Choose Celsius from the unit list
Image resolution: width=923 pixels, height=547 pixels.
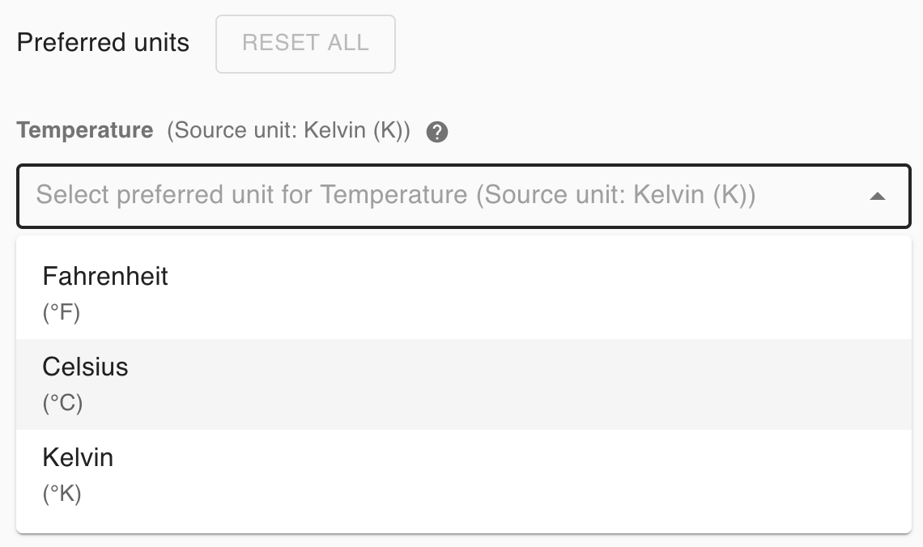(85, 367)
